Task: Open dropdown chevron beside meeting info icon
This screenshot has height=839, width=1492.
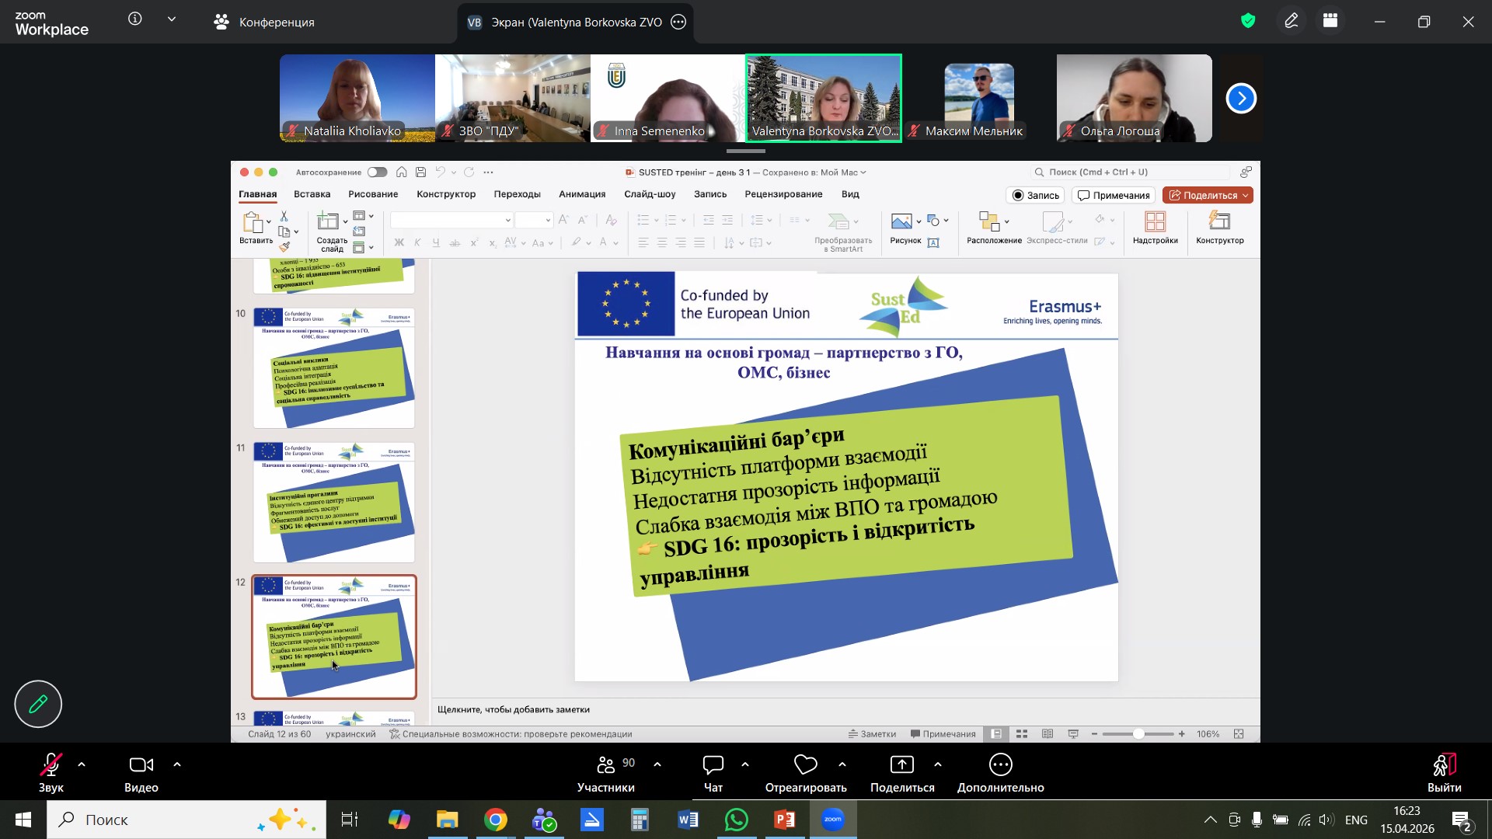Action: point(172,19)
